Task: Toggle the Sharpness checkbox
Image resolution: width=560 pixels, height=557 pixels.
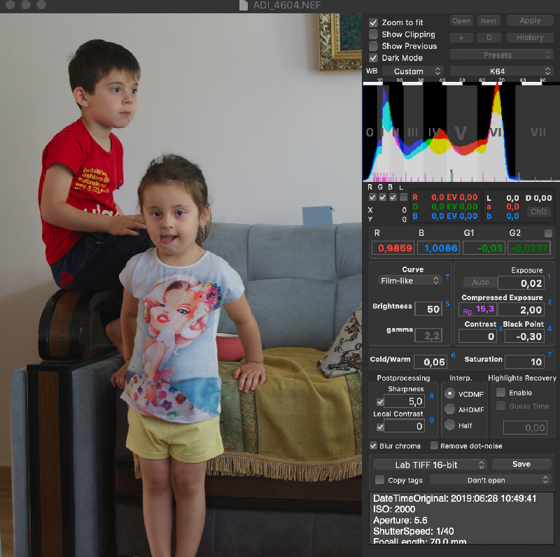Action: click(380, 402)
